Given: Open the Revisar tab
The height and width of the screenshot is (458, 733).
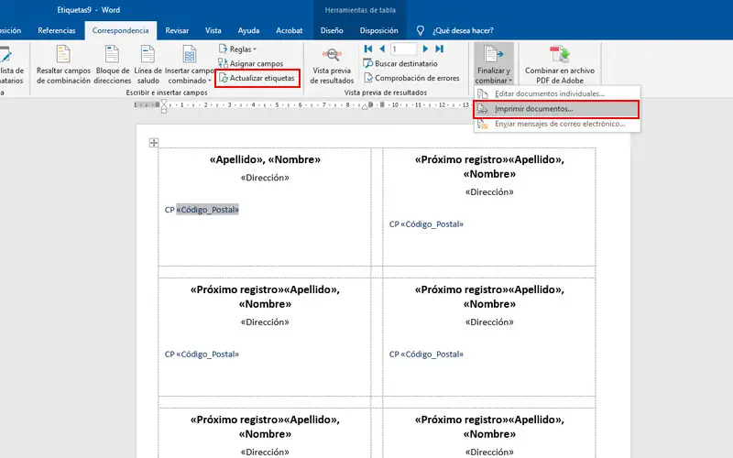Looking at the screenshot, I should click(177, 30).
